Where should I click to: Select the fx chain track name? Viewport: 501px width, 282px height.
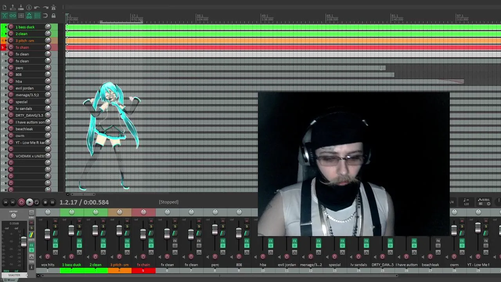[22, 47]
